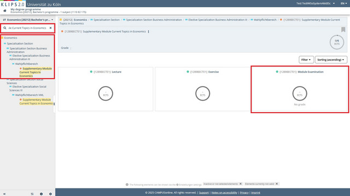Collapse the sidebar with double-arrow icon
The image size is (350, 196).
click(x=4, y=194)
